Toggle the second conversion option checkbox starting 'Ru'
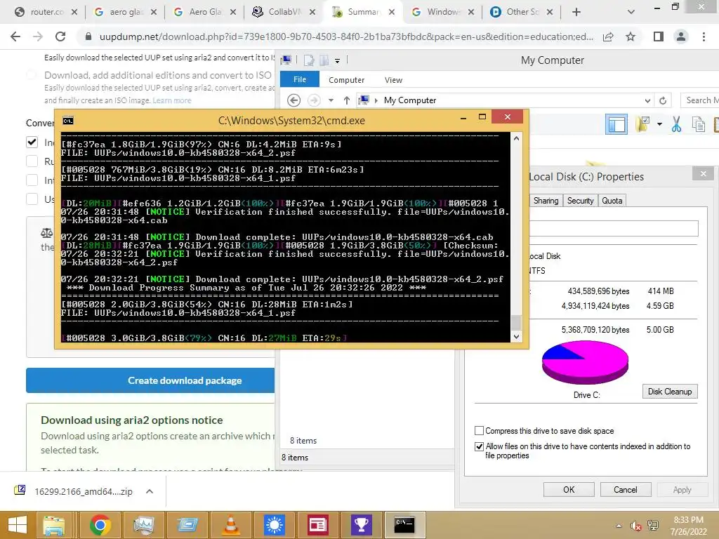This screenshot has height=539, width=719. 32,161
